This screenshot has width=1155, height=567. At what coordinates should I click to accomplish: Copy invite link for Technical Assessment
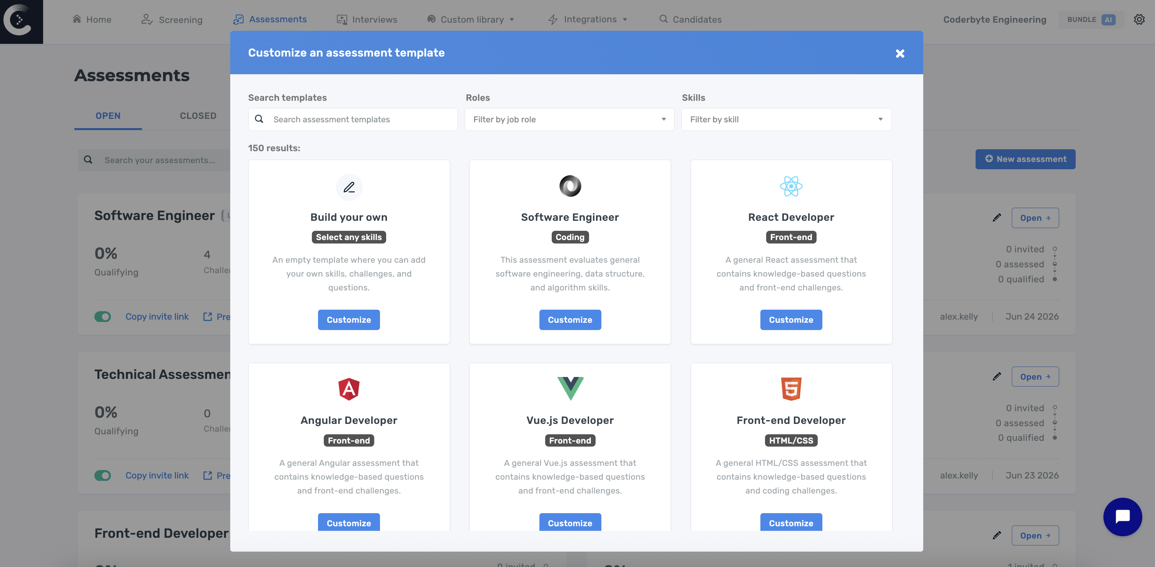coord(157,475)
